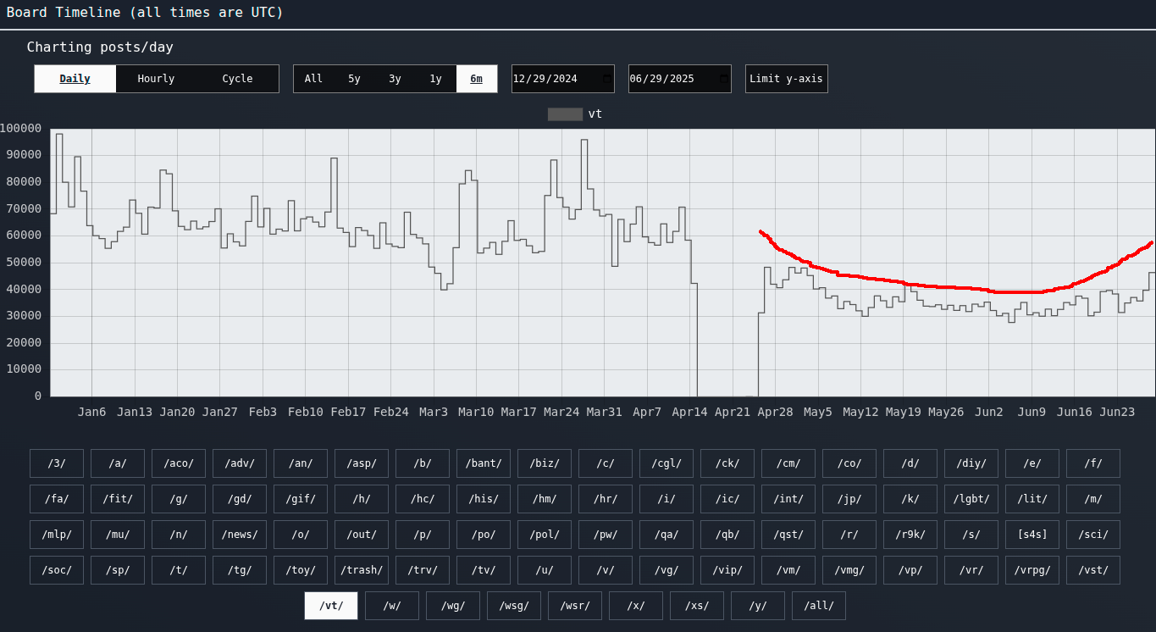The image size is (1156, 632).
Task: Toggle the vt legend color swatch
Action: click(x=565, y=114)
